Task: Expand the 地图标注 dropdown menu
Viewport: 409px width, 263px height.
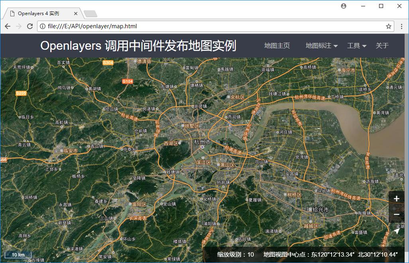Action: click(x=322, y=46)
